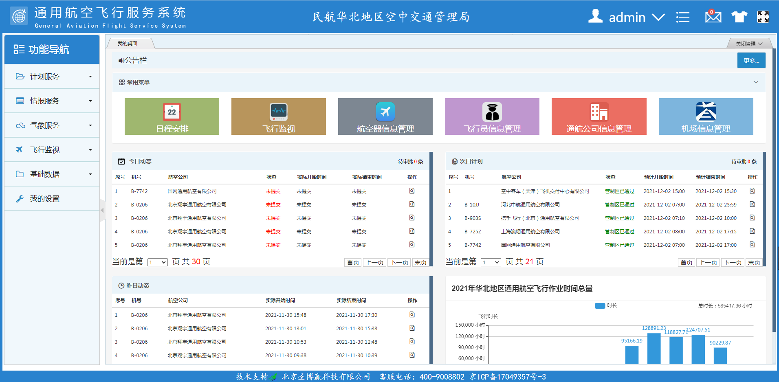Open the 通航公司信息管理 tile

tap(599, 116)
